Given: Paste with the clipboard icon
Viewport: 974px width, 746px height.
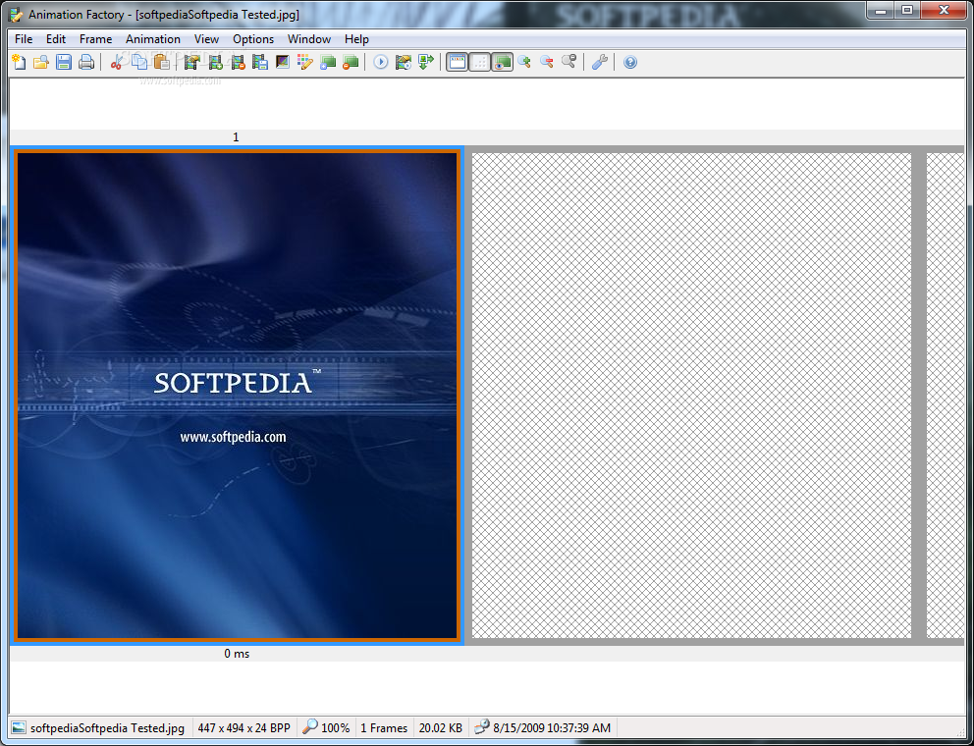Looking at the screenshot, I should (x=161, y=62).
